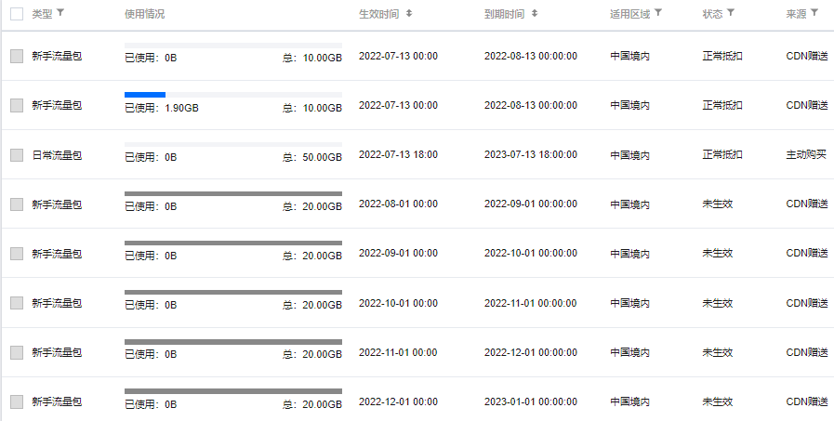Image resolution: width=834 pixels, height=421 pixels.
Task: Click expiry date 2023-07-13 18:00:00
Action: (x=531, y=155)
